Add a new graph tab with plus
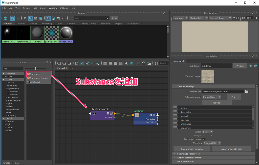Screen dimensions: 259x165 [x=72, y=68]
